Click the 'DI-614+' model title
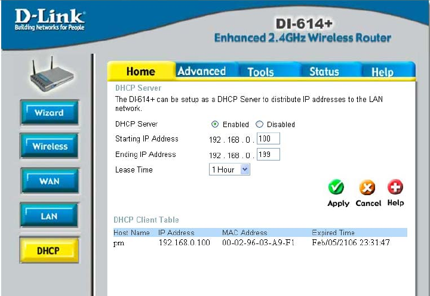The image size is (430, 296). coord(304,24)
